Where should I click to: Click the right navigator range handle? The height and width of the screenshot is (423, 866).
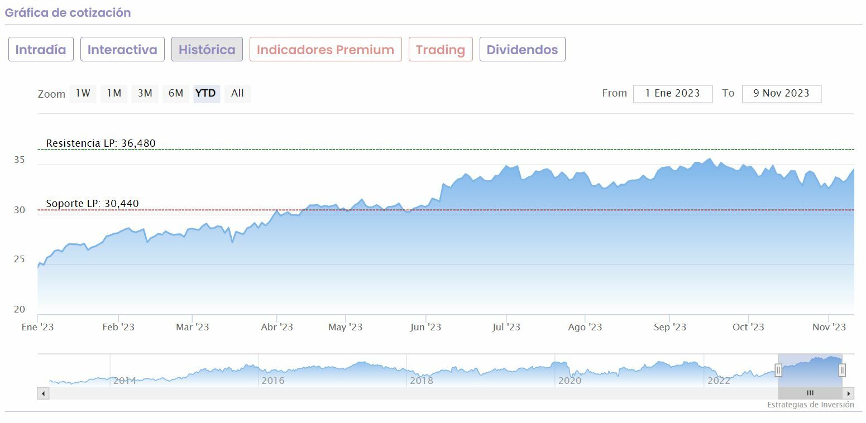tap(842, 370)
